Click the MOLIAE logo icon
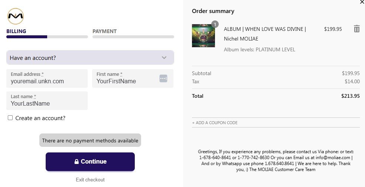 point(15,16)
